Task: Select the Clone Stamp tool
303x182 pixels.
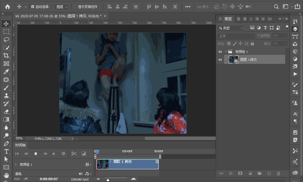Action: pos(6,96)
